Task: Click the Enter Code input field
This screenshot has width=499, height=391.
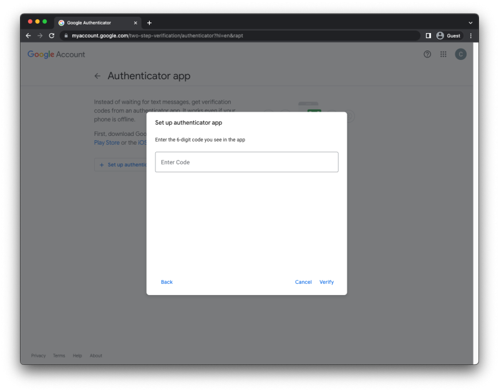Action: point(246,162)
